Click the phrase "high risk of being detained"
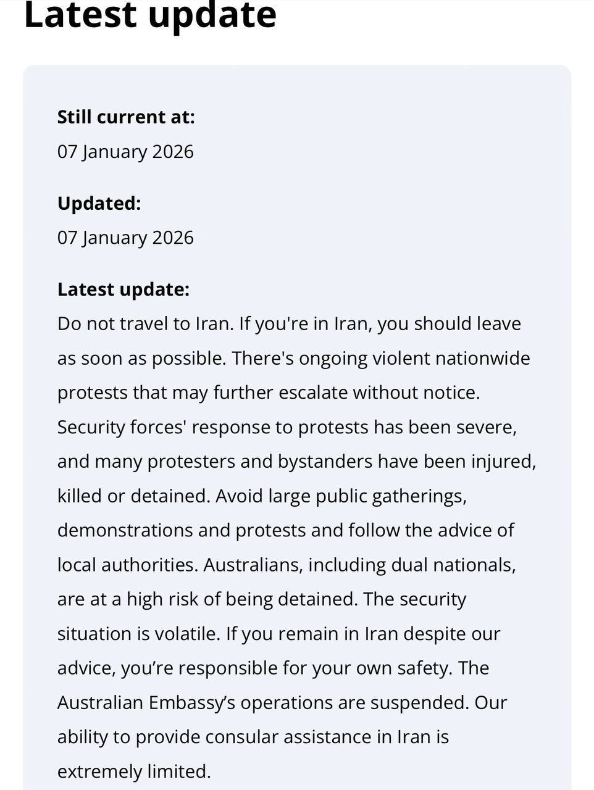Image resolution: width=594 pixels, height=790 pixels. click(x=241, y=599)
